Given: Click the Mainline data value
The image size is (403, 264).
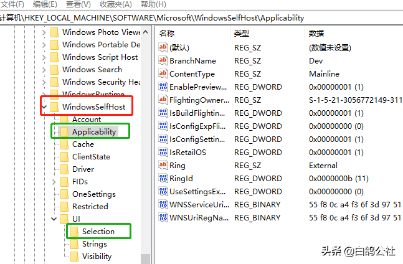Looking at the screenshot, I should click(324, 74).
